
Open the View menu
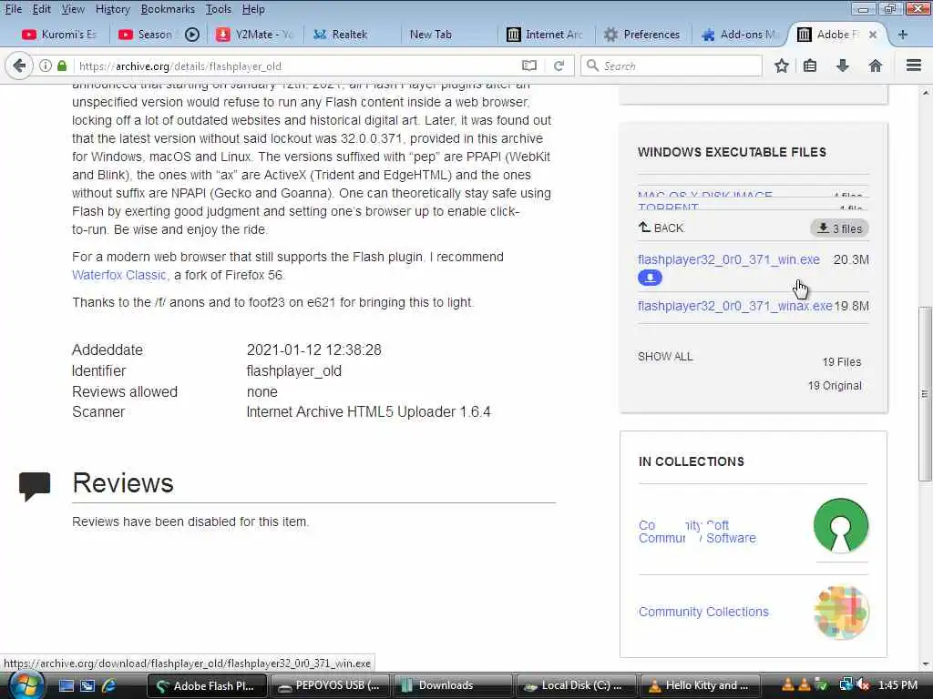coord(73,9)
